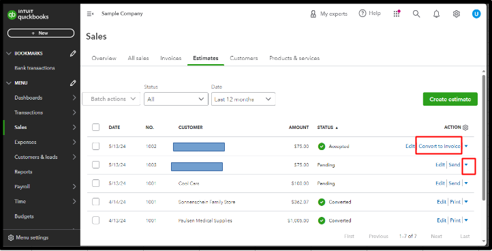This screenshot has height=251, width=492.
Task: Open Bank transactions bookmark
Action: [x=35, y=68]
